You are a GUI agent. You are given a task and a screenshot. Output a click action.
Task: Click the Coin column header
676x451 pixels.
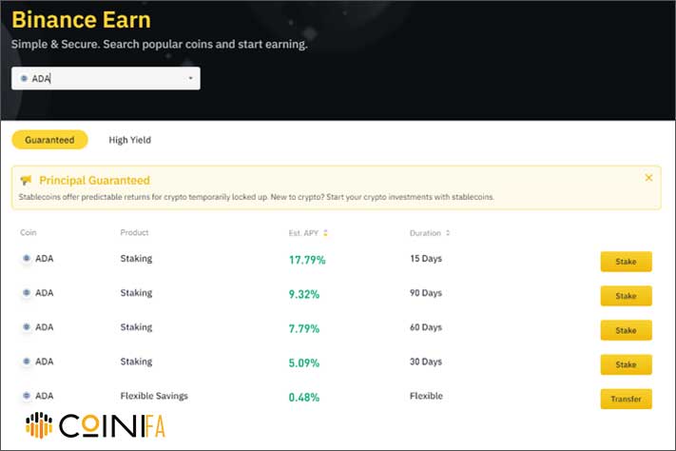click(29, 232)
